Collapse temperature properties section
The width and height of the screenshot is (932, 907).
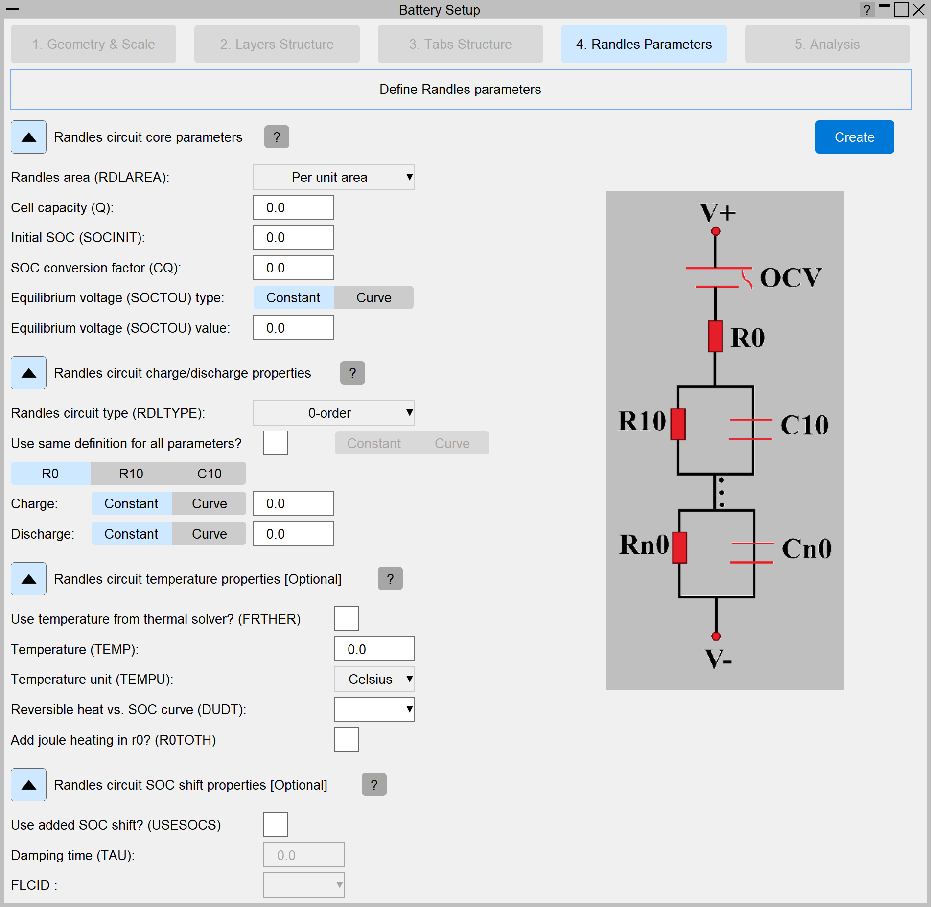(29, 579)
